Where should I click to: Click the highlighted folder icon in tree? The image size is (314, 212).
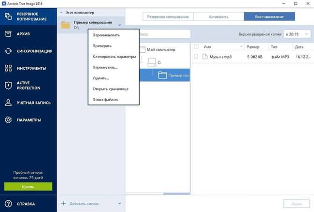coord(162,75)
